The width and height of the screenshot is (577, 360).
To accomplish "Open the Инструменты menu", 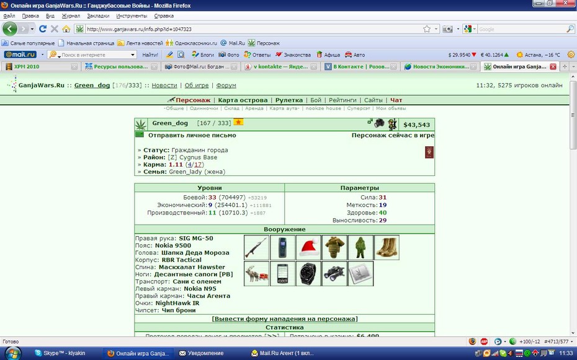I will point(132,15).
